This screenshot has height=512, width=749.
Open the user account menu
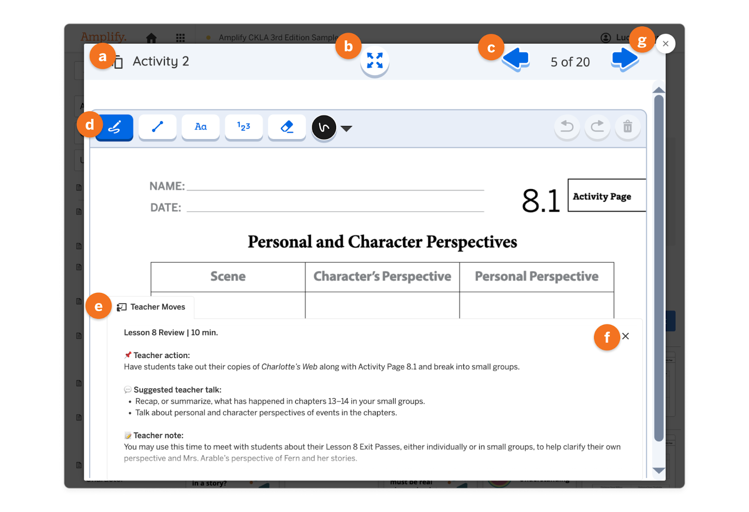point(606,37)
